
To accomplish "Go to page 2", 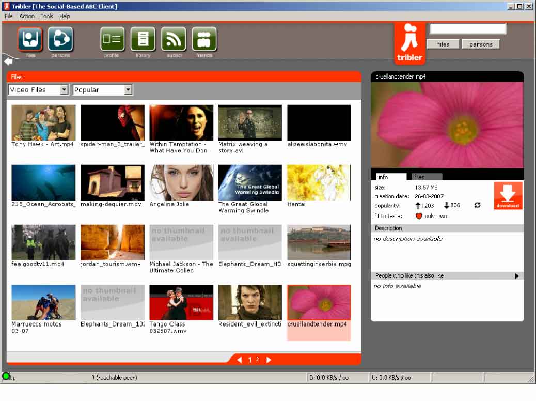I will tap(257, 359).
